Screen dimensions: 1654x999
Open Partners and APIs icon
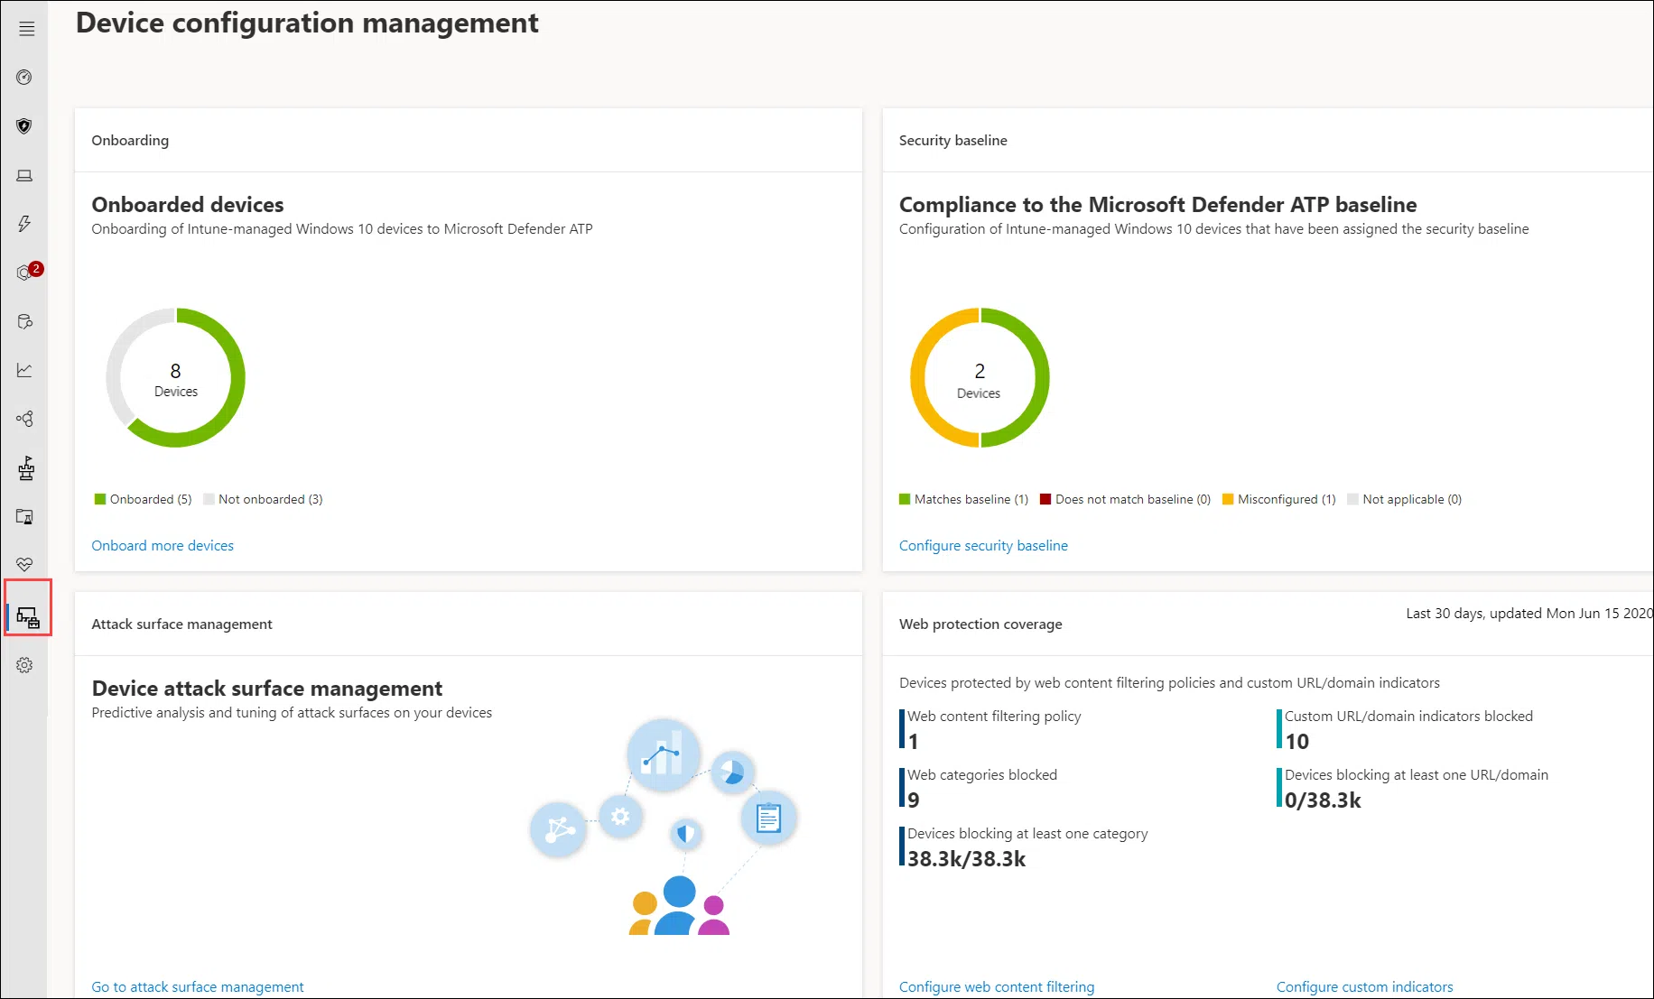[24, 419]
